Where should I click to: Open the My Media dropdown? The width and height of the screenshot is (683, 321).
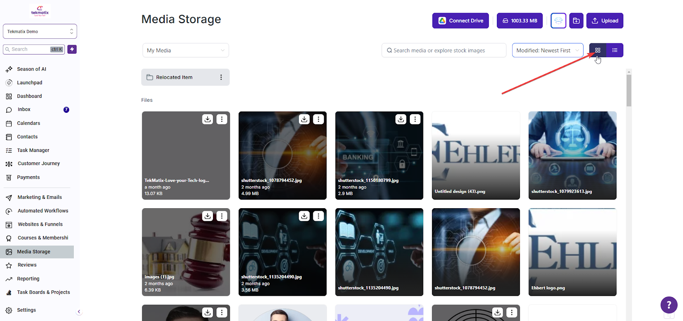(x=186, y=50)
